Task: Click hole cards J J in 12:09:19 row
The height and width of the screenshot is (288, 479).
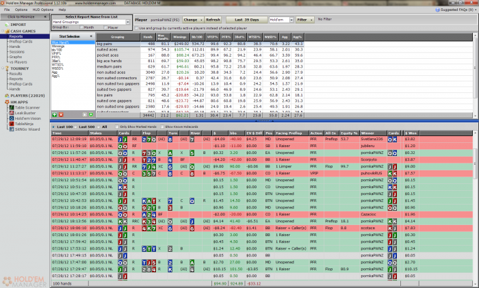Action: [122, 140]
